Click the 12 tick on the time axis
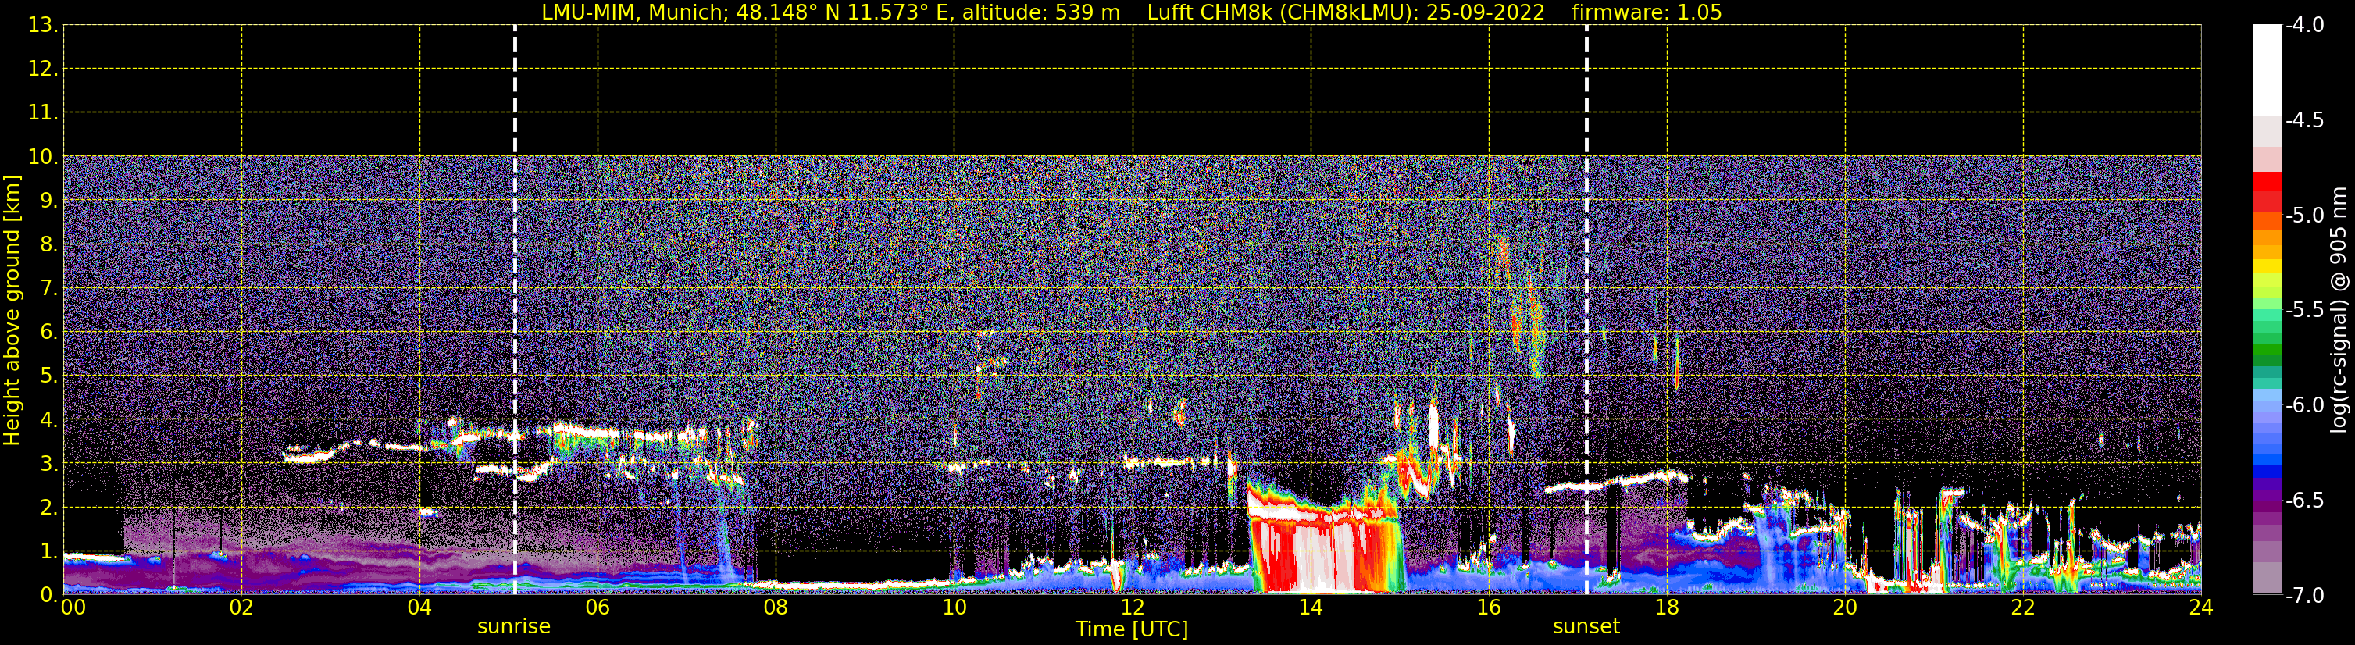 click(x=1133, y=608)
